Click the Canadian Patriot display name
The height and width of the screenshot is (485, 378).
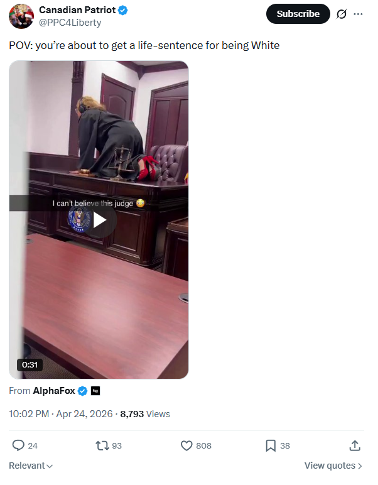click(x=77, y=10)
